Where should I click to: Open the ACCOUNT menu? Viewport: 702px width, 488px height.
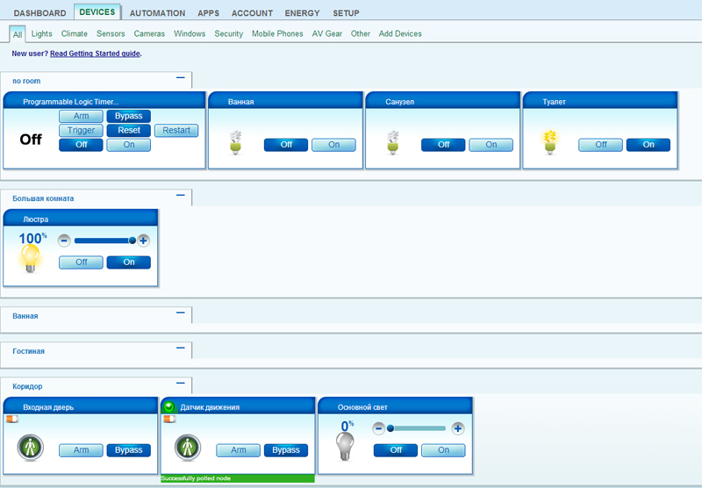click(252, 13)
